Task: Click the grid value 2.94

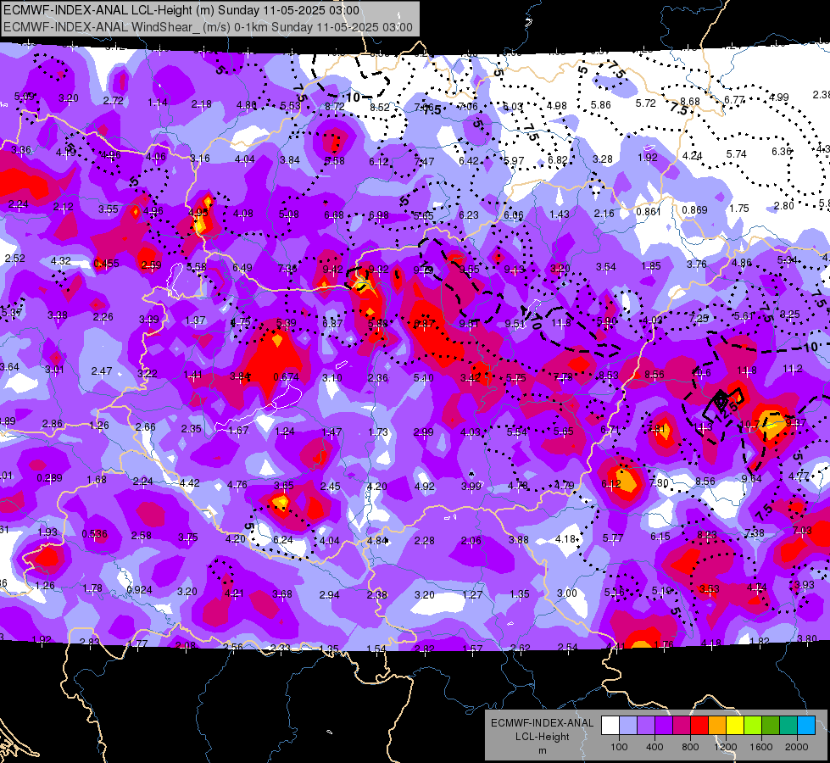Action: pos(329,594)
